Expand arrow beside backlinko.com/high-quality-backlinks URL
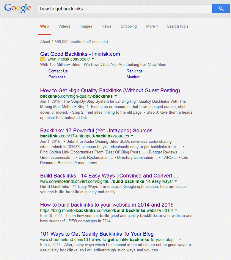This screenshot has width=231, height=260. click(x=116, y=96)
